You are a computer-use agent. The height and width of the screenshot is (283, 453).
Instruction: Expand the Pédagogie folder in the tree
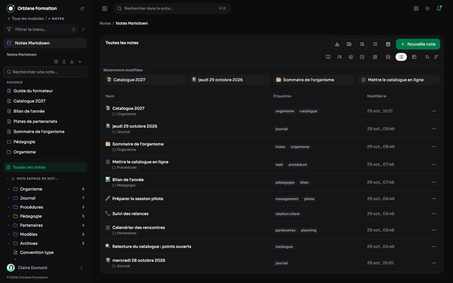click(x=8, y=216)
